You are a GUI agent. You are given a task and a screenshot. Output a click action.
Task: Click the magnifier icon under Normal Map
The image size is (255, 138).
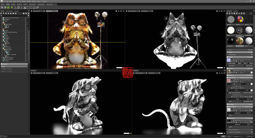point(234,61)
